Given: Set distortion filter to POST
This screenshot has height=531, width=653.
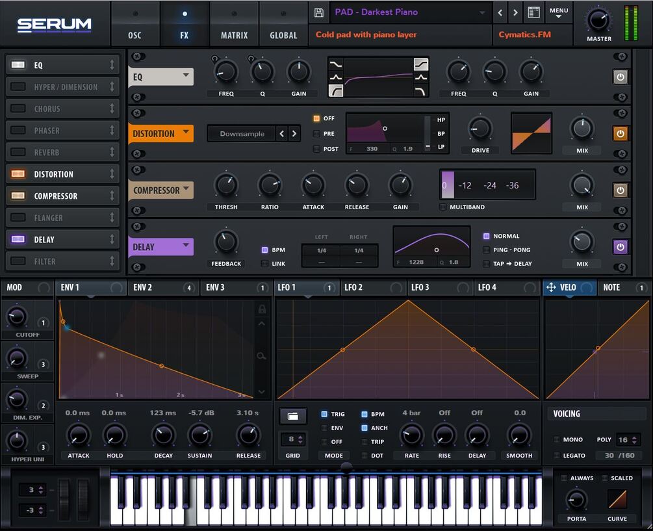Looking at the screenshot, I should pyautogui.click(x=316, y=149).
